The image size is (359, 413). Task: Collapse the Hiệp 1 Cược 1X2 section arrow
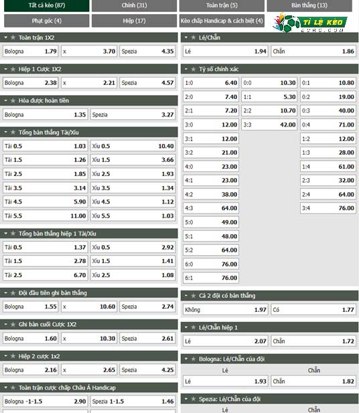tap(6, 69)
